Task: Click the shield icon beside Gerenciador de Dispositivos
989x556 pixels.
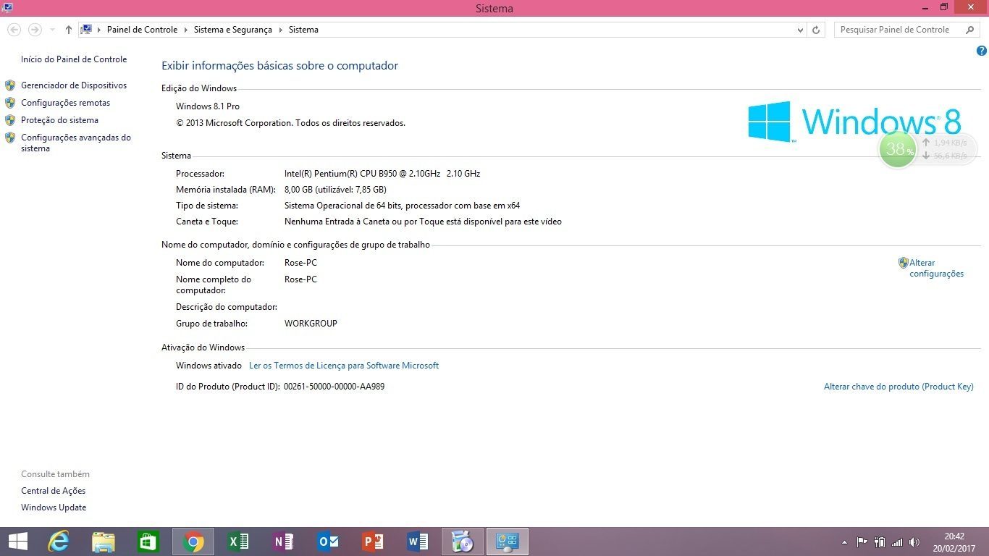Action: 10,85
